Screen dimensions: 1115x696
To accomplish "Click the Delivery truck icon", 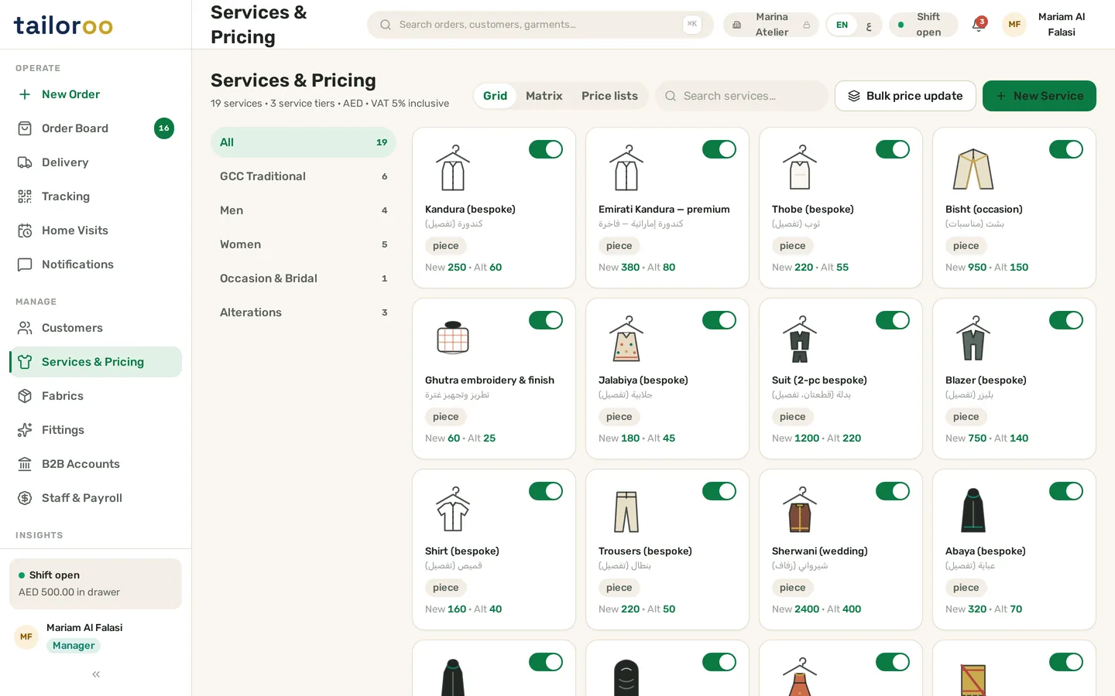I will pyautogui.click(x=25, y=162).
